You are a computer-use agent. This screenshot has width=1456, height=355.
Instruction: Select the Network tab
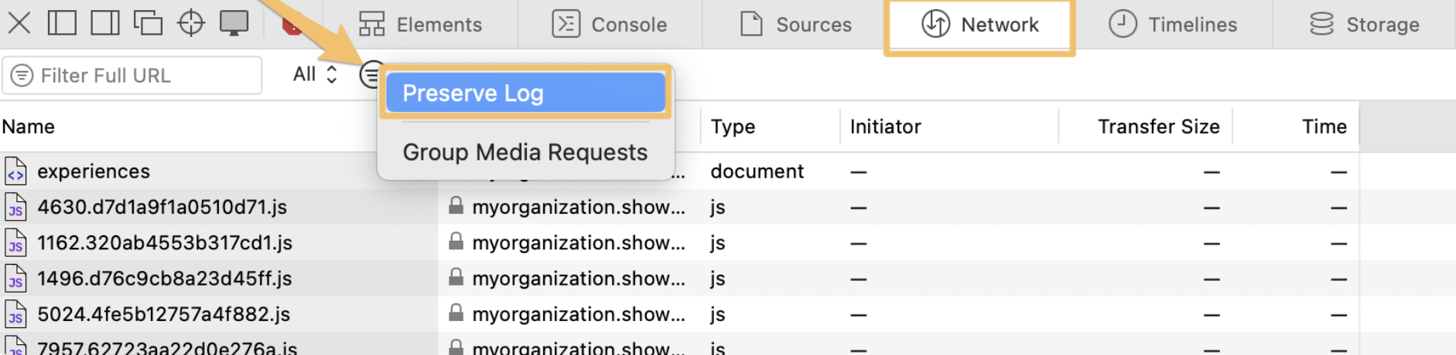[980, 25]
